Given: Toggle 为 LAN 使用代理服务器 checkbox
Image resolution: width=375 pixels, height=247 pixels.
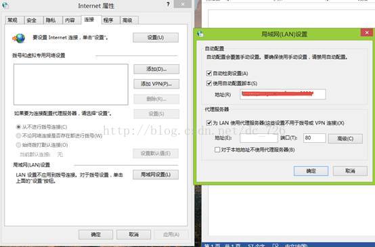Looking at the screenshot, I should pos(209,123).
